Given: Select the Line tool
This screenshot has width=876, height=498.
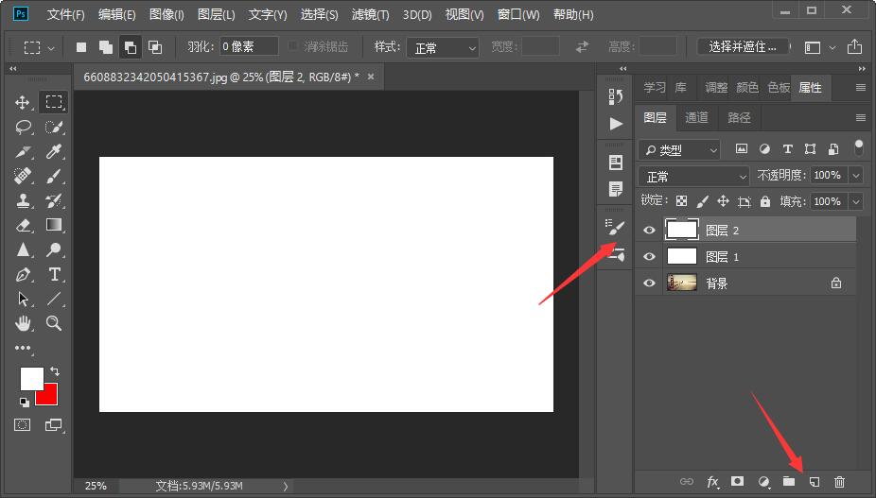Looking at the screenshot, I should pyautogui.click(x=54, y=299).
